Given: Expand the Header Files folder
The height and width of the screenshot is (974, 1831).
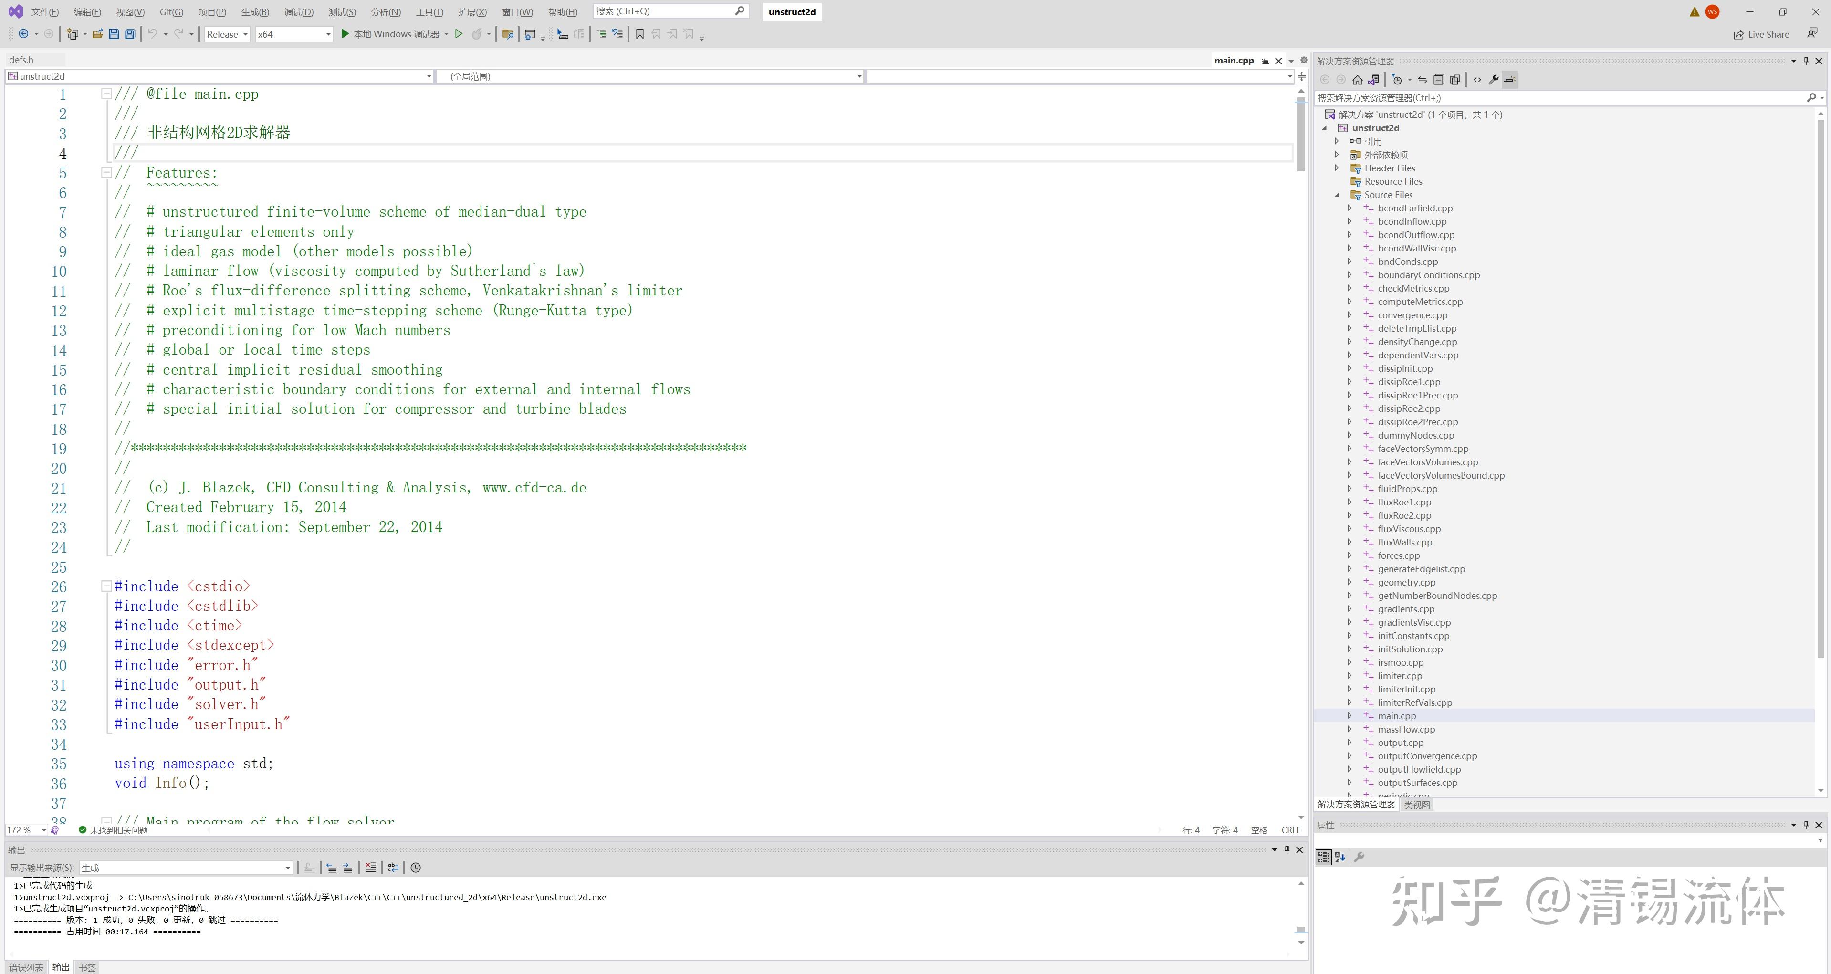Looking at the screenshot, I should coord(1336,168).
